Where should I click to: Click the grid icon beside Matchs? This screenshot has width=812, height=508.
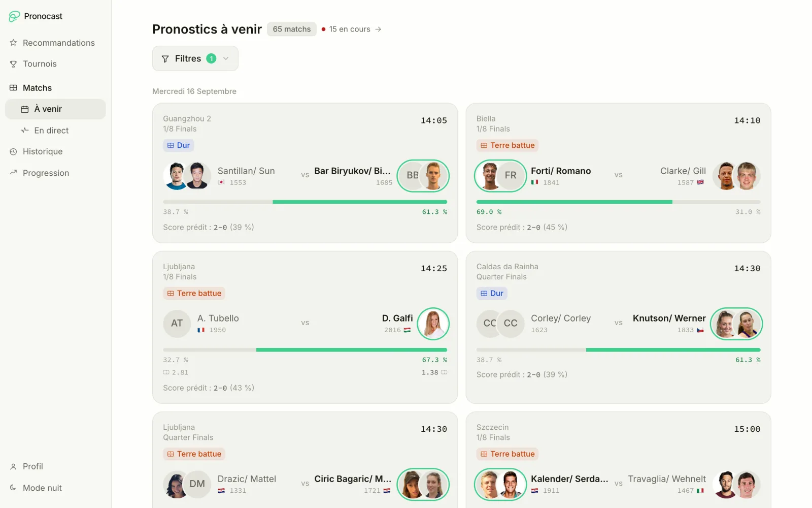[x=13, y=88]
